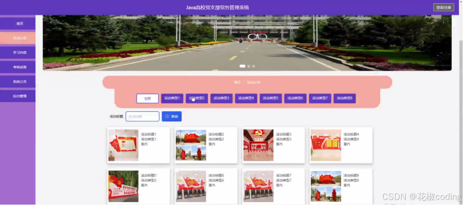This screenshot has width=463, height=205.
Task: Click the 活动标题4 text
Action: point(351,134)
